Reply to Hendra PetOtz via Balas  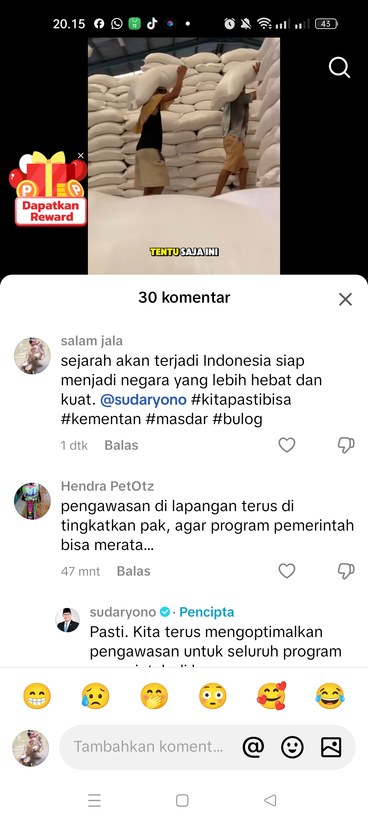click(134, 571)
